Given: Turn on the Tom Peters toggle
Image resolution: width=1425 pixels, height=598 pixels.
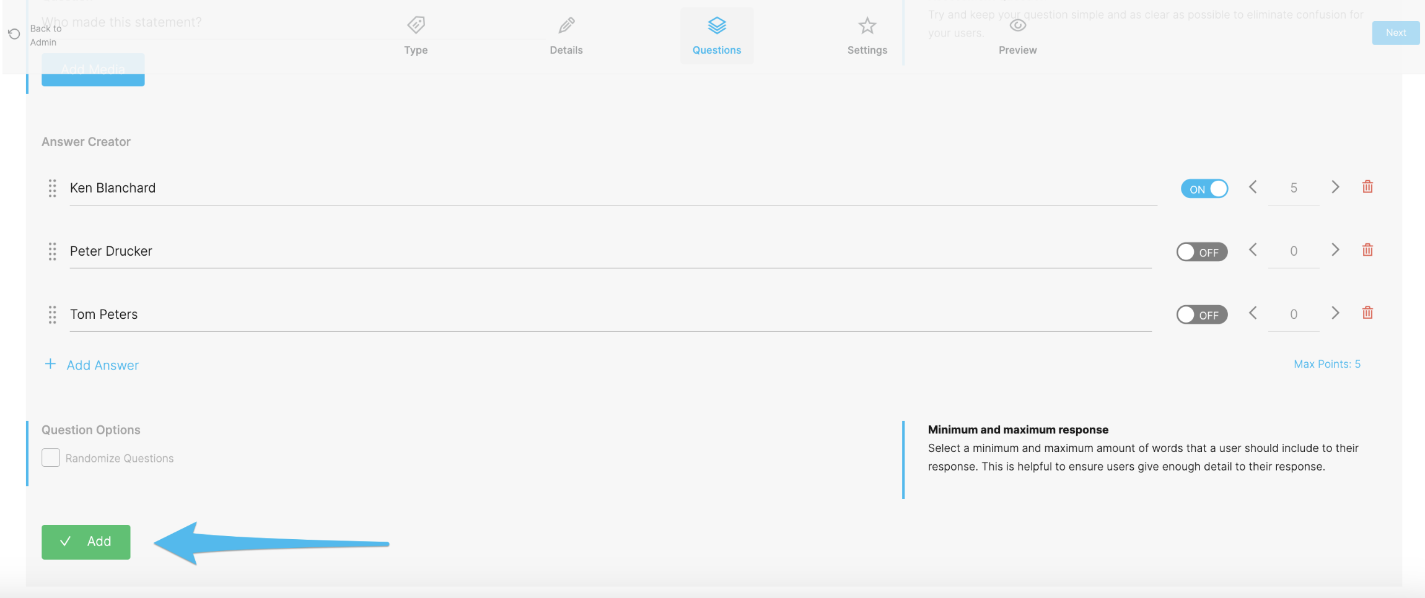Looking at the screenshot, I should [x=1202, y=314].
